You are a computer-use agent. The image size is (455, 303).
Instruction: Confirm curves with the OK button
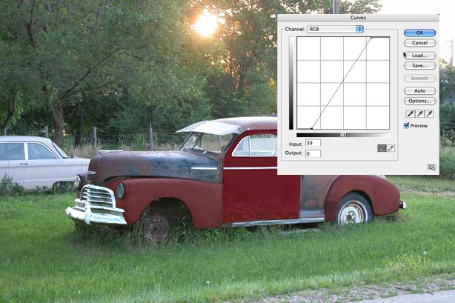[x=419, y=33]
